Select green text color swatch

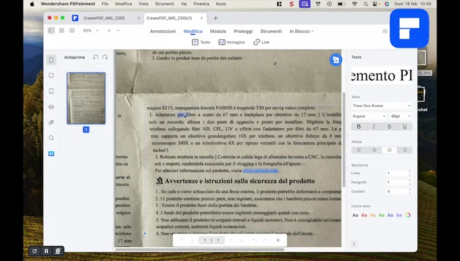[x=381, y=215]
